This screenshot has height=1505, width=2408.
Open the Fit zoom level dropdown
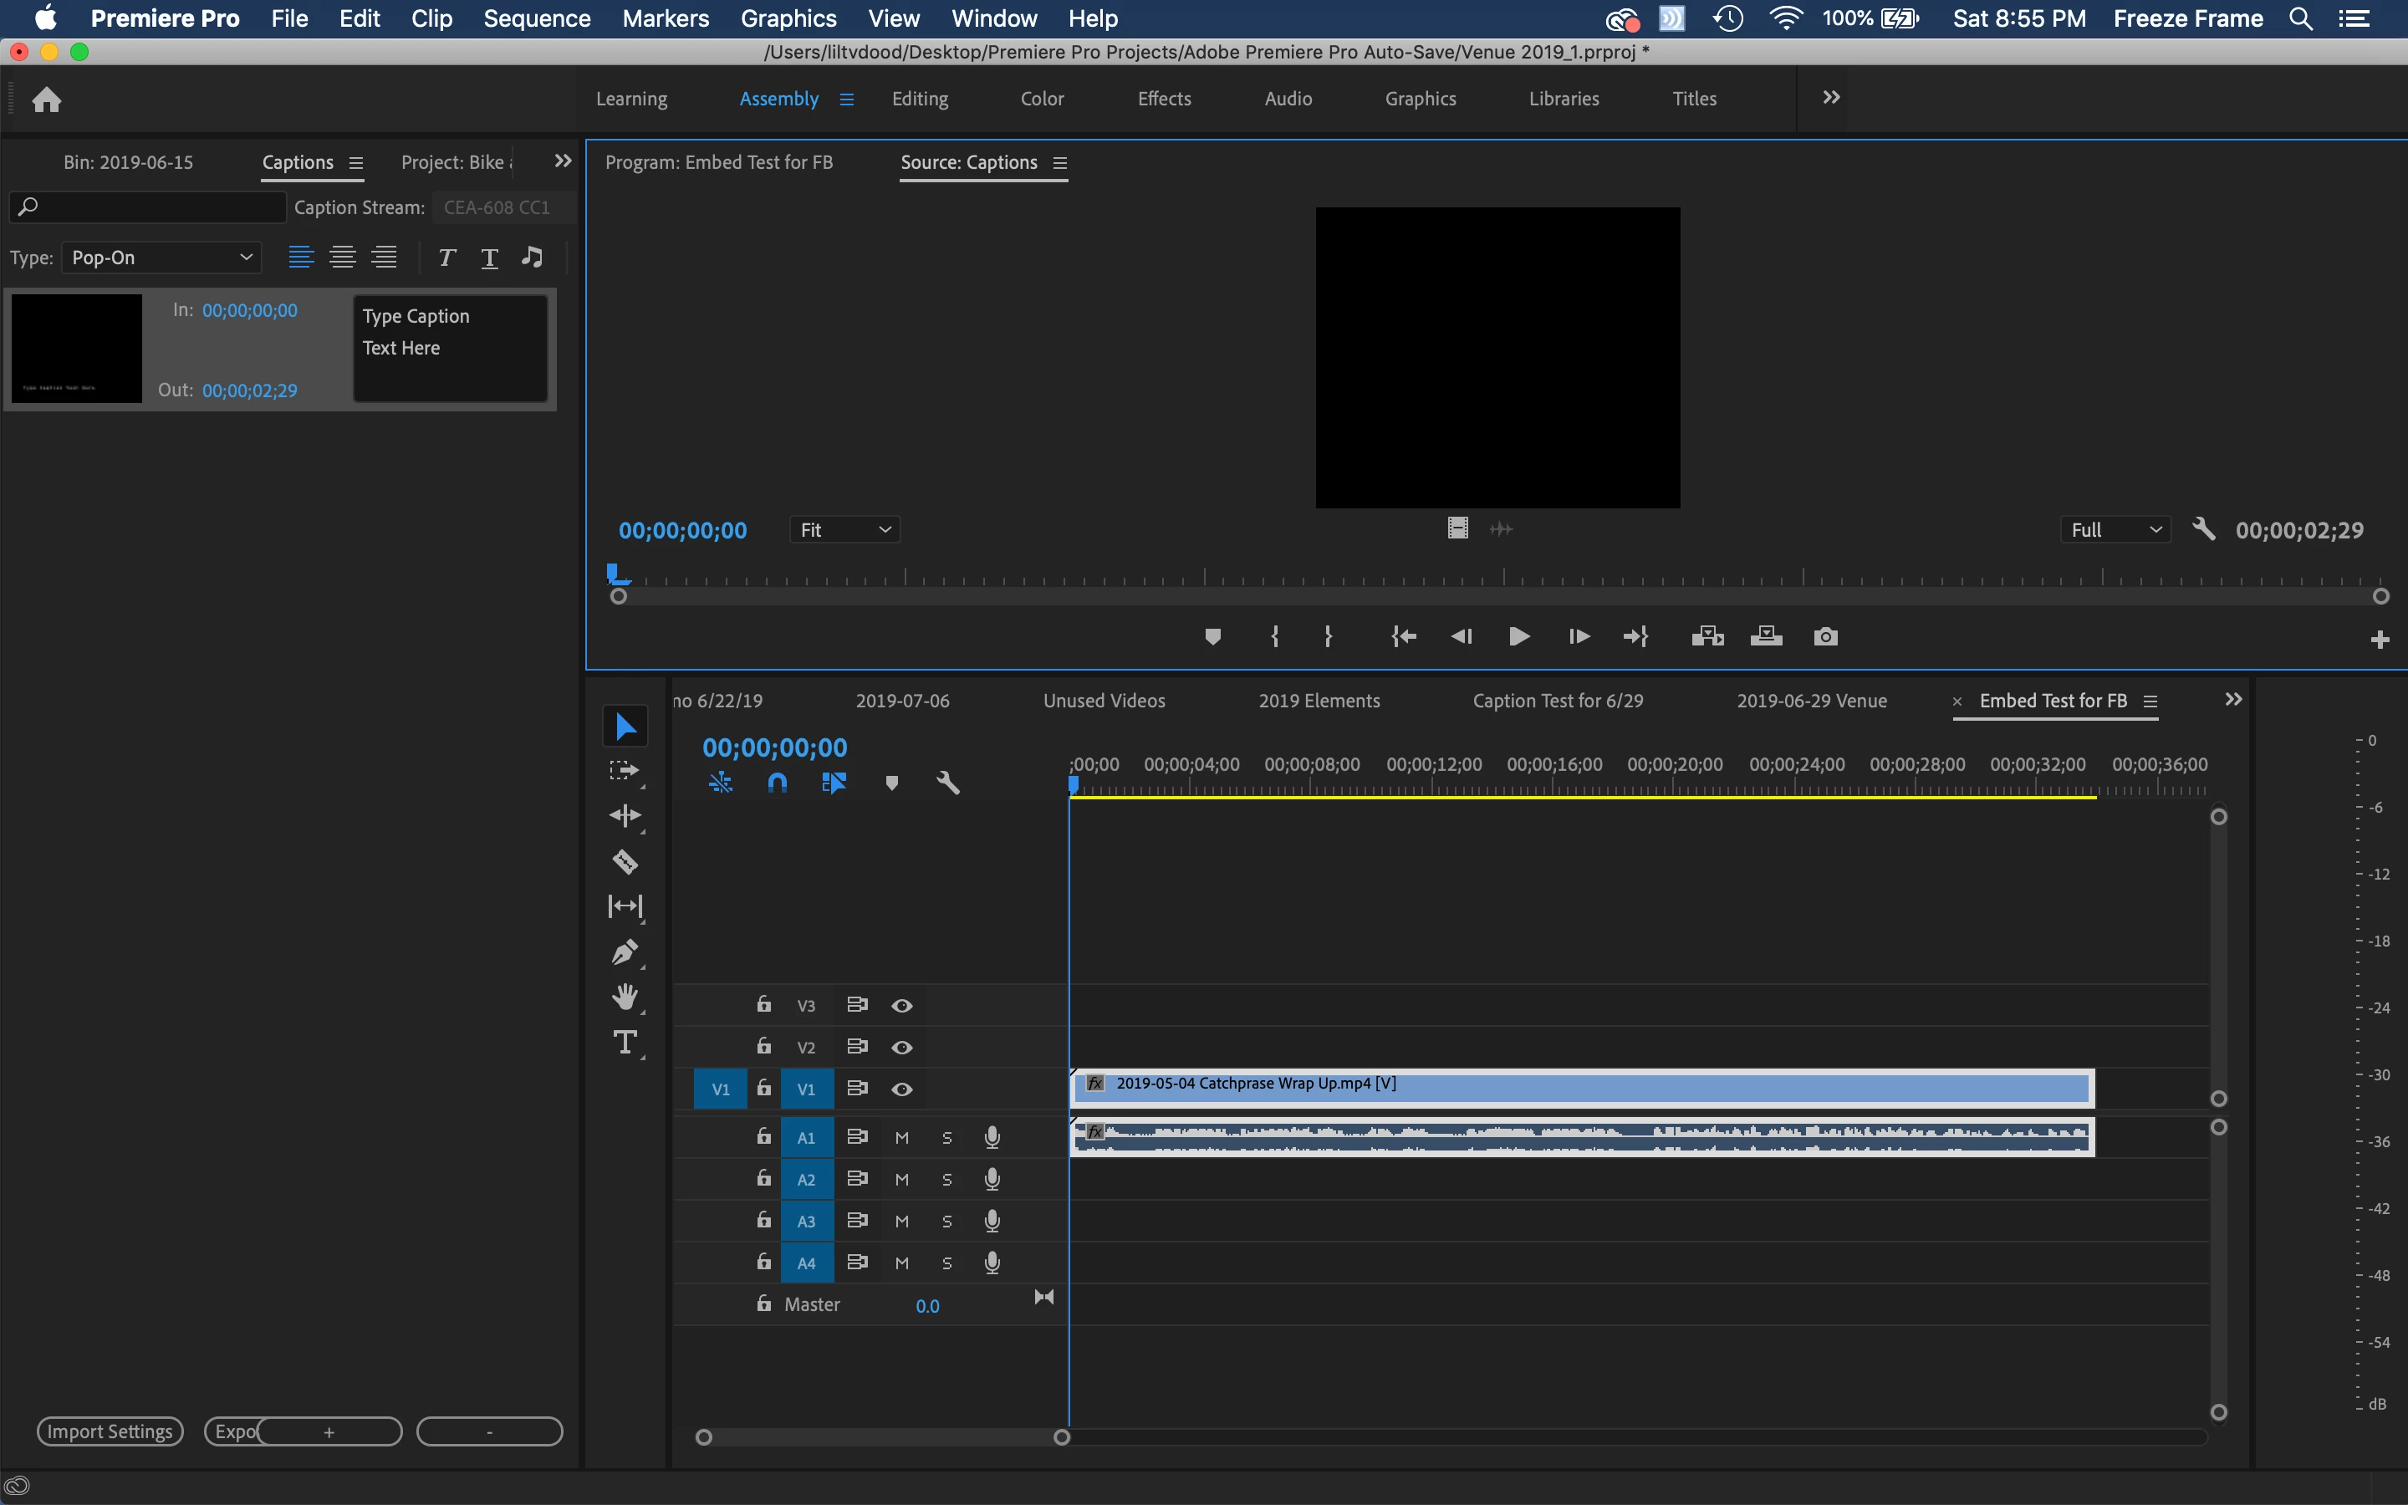point(844,531)
